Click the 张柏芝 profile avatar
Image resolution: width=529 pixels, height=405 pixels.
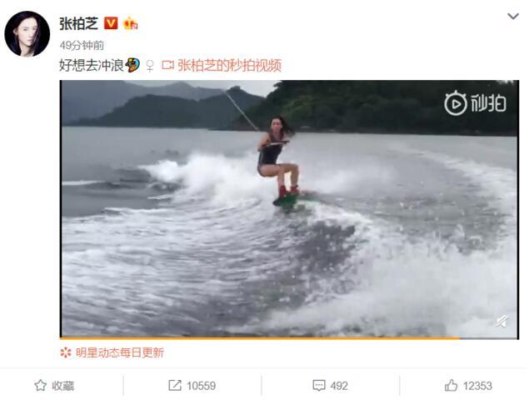(27, 33)
